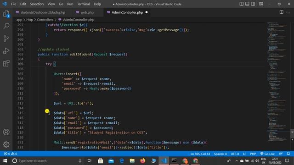Click '$url = URL::to' on line 313
This screenshot has height=165, width=294.
[68, 103]
